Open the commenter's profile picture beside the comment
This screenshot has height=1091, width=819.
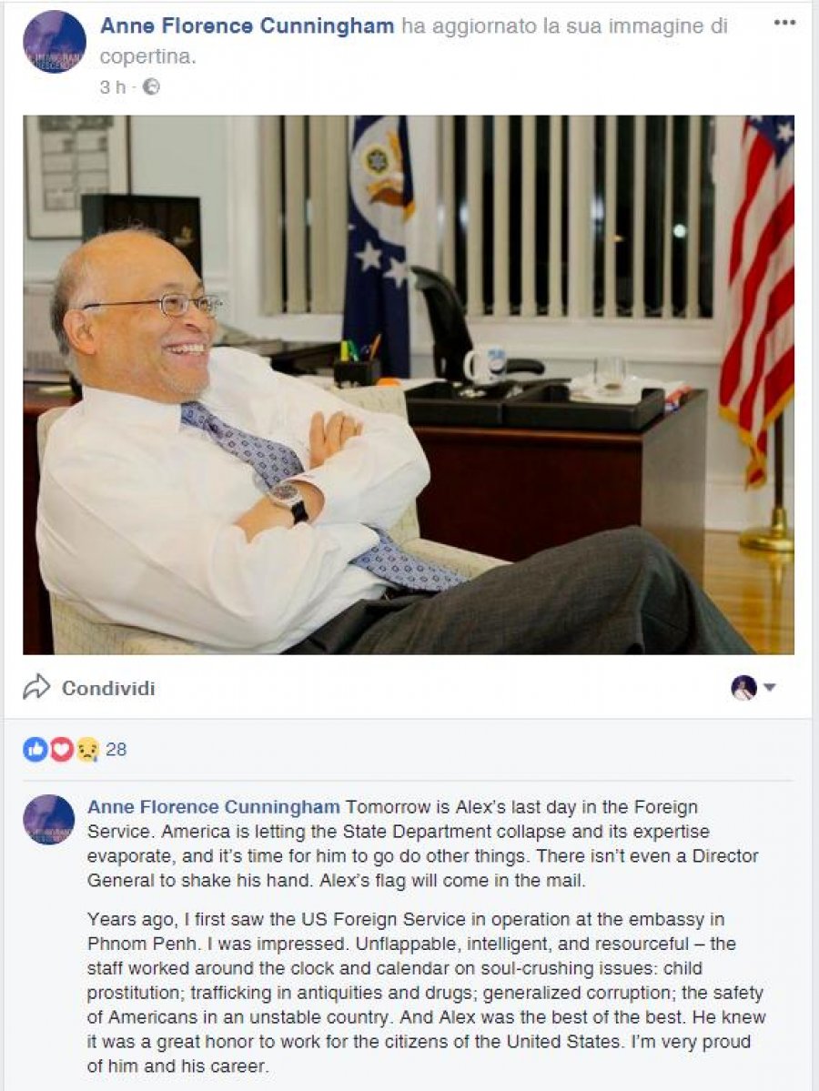coord(49,820)
